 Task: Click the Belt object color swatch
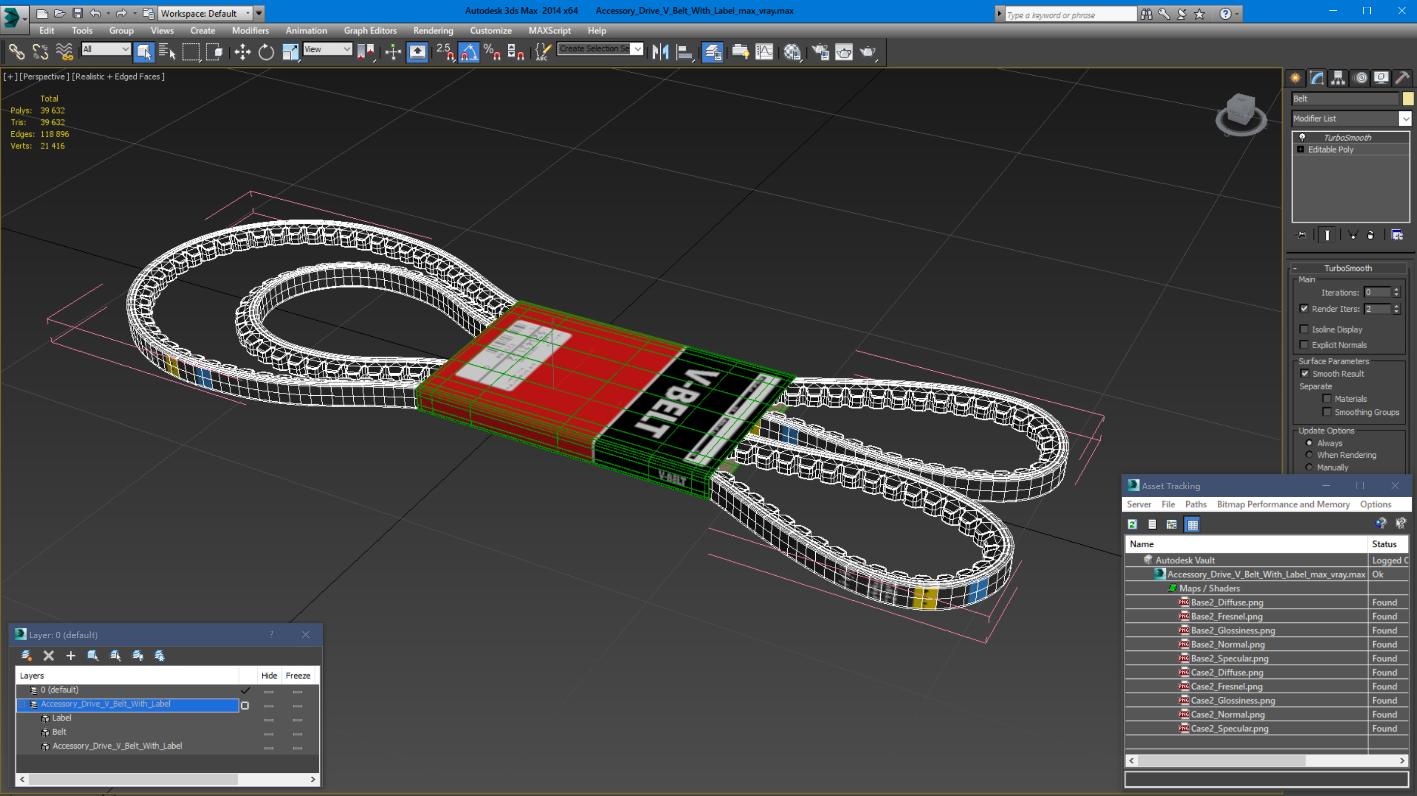tap(1408, 98)
